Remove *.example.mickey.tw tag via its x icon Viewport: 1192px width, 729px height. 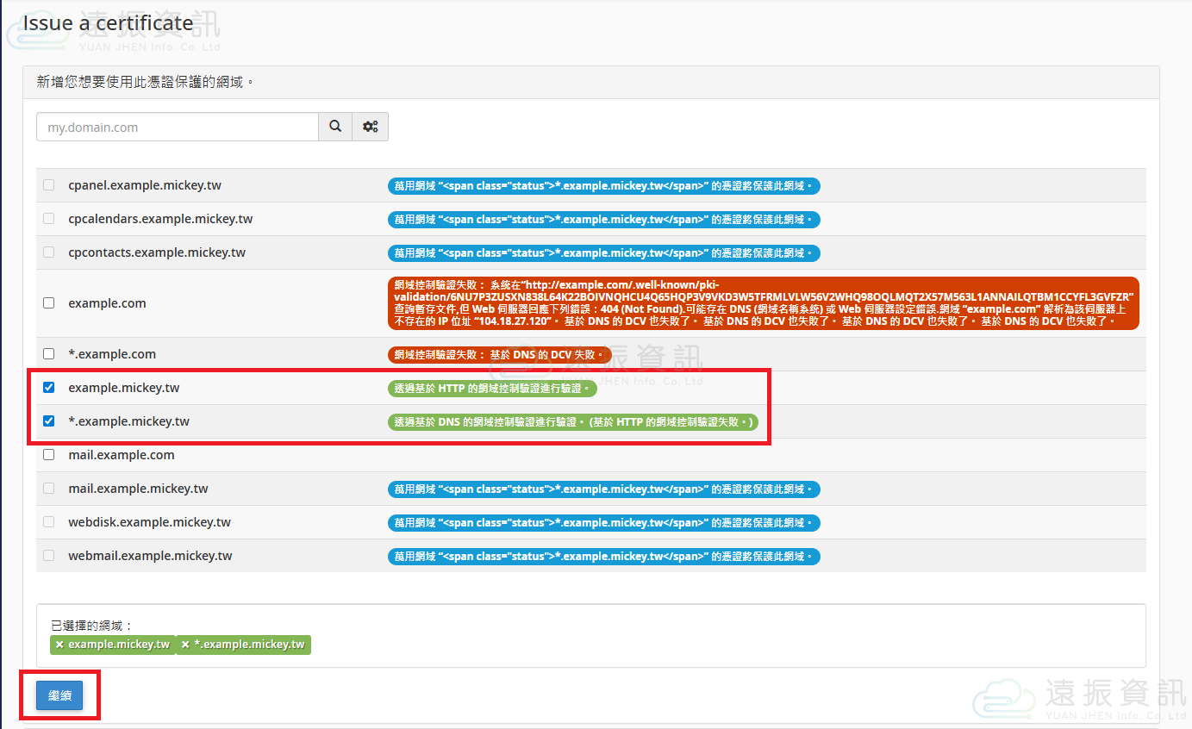click(185, 645)
